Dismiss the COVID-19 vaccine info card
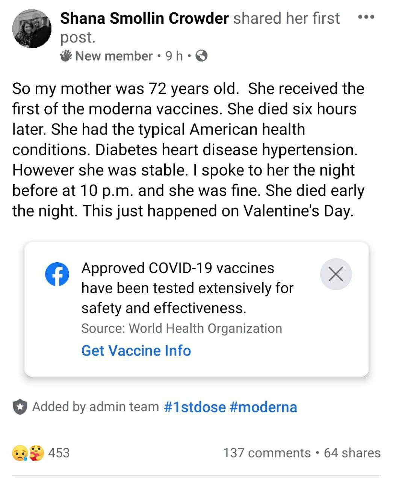The height and width of the screenshot is (481, 393). click(x=336, y=274)
